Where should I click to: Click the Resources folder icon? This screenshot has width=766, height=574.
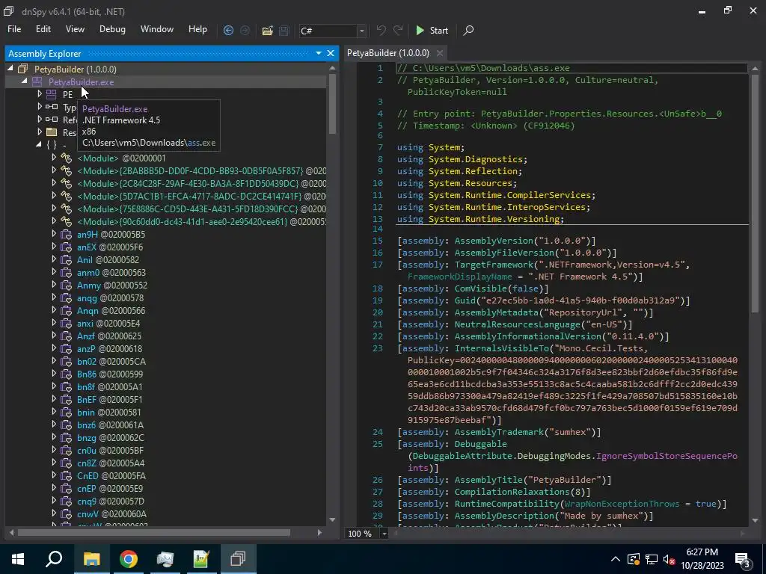pos(52,132)
